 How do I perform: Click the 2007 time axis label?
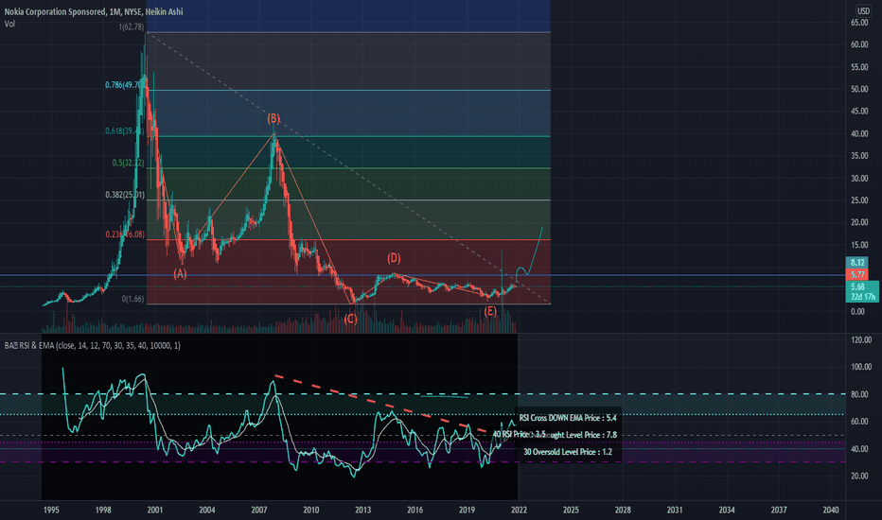coord(258,510)
